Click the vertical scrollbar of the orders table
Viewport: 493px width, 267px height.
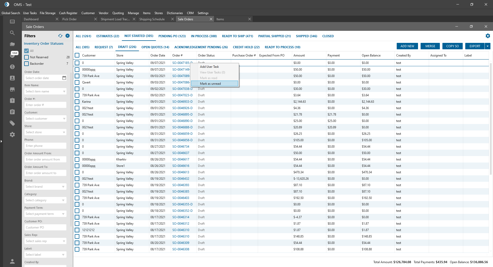coord(491,118)
